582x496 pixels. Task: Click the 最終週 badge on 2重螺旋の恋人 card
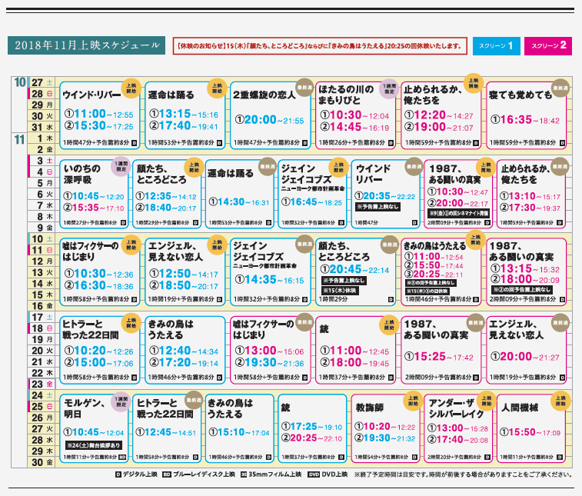[x=304, y=88]
